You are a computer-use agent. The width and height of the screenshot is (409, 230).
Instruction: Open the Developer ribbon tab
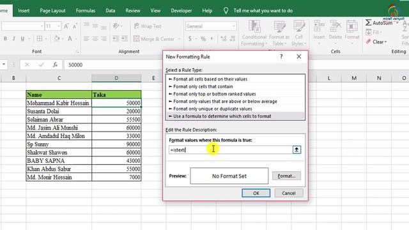coord(181,11)
